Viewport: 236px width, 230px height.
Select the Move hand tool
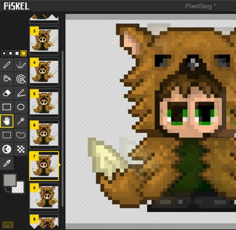pyautogui.click(x=7, y=121)
